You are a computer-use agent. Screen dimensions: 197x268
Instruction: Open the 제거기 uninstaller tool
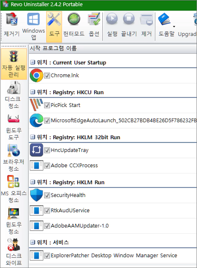12,25
